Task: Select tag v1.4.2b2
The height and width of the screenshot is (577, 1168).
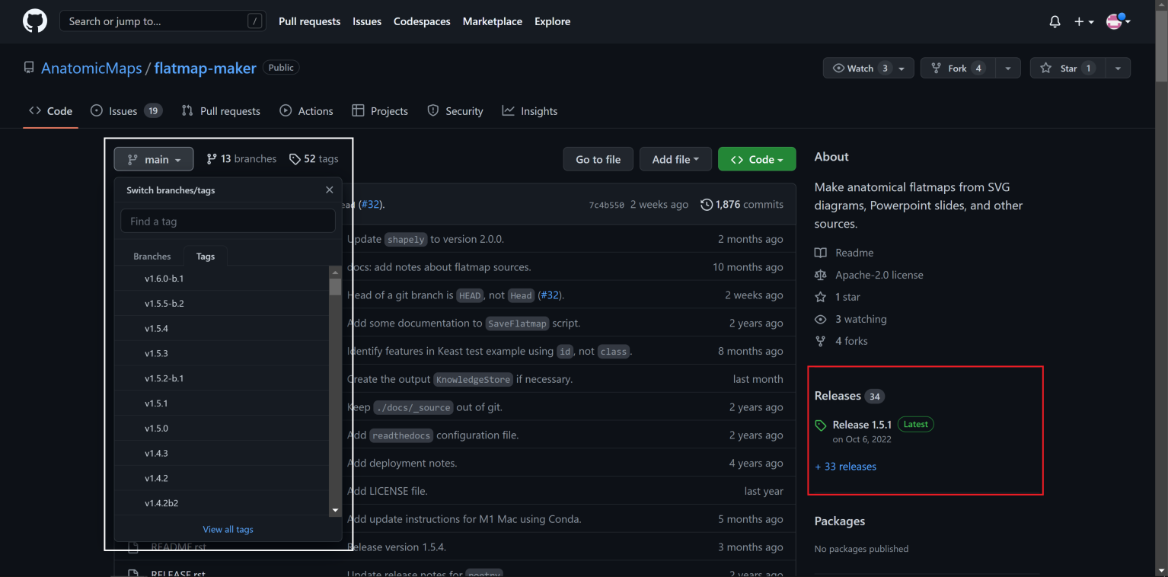Action: coord(222,503)
